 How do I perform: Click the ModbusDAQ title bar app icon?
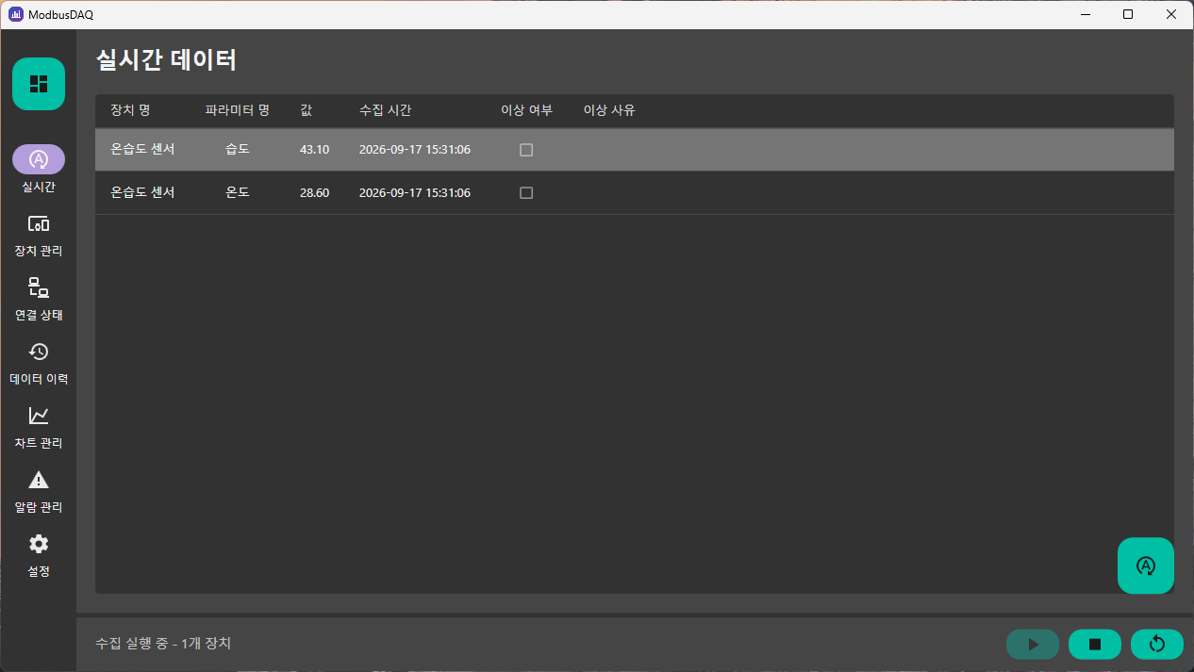coord(16,14)
